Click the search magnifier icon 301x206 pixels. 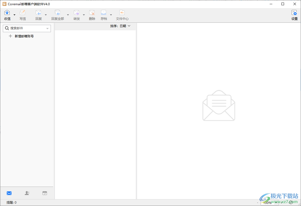7,28
